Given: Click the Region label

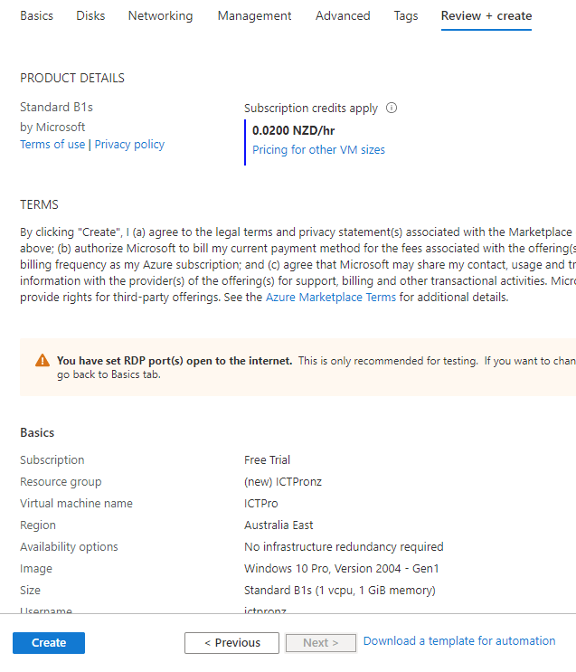Looking at the screenshot, I should point(38,525).
